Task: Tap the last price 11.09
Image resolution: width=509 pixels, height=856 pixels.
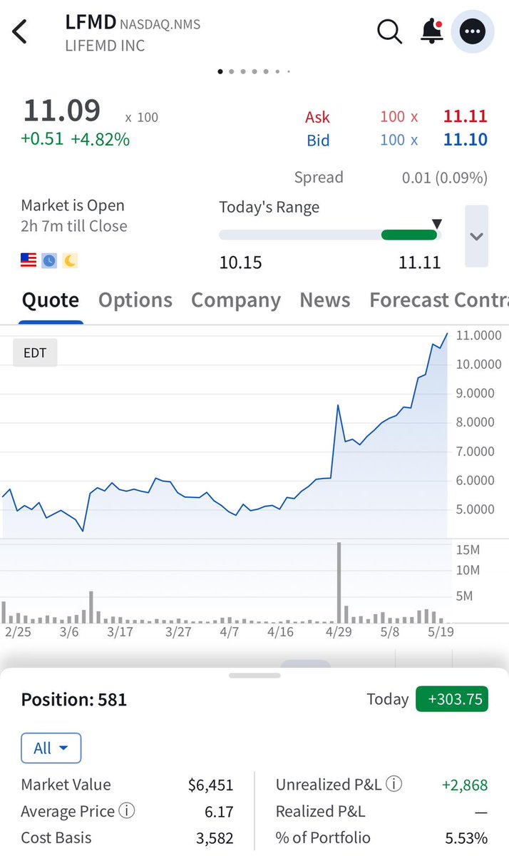Action: pos(62,111)
